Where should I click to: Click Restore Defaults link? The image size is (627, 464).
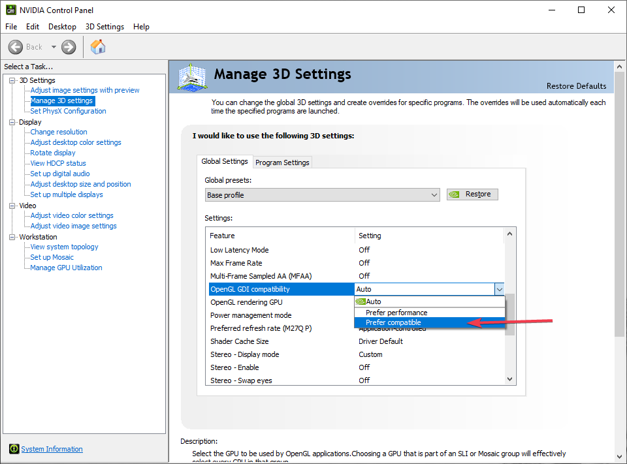tap(576, 86)
